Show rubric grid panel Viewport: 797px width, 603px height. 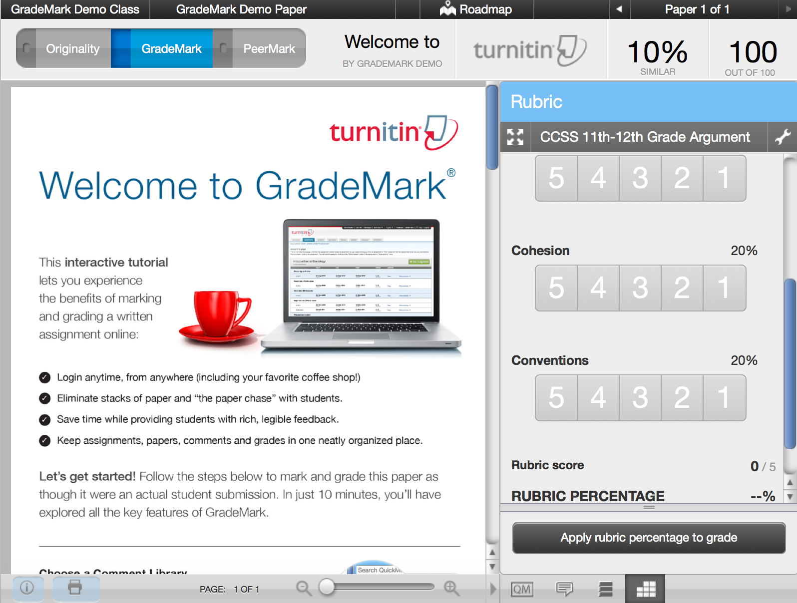pos(645,589)
